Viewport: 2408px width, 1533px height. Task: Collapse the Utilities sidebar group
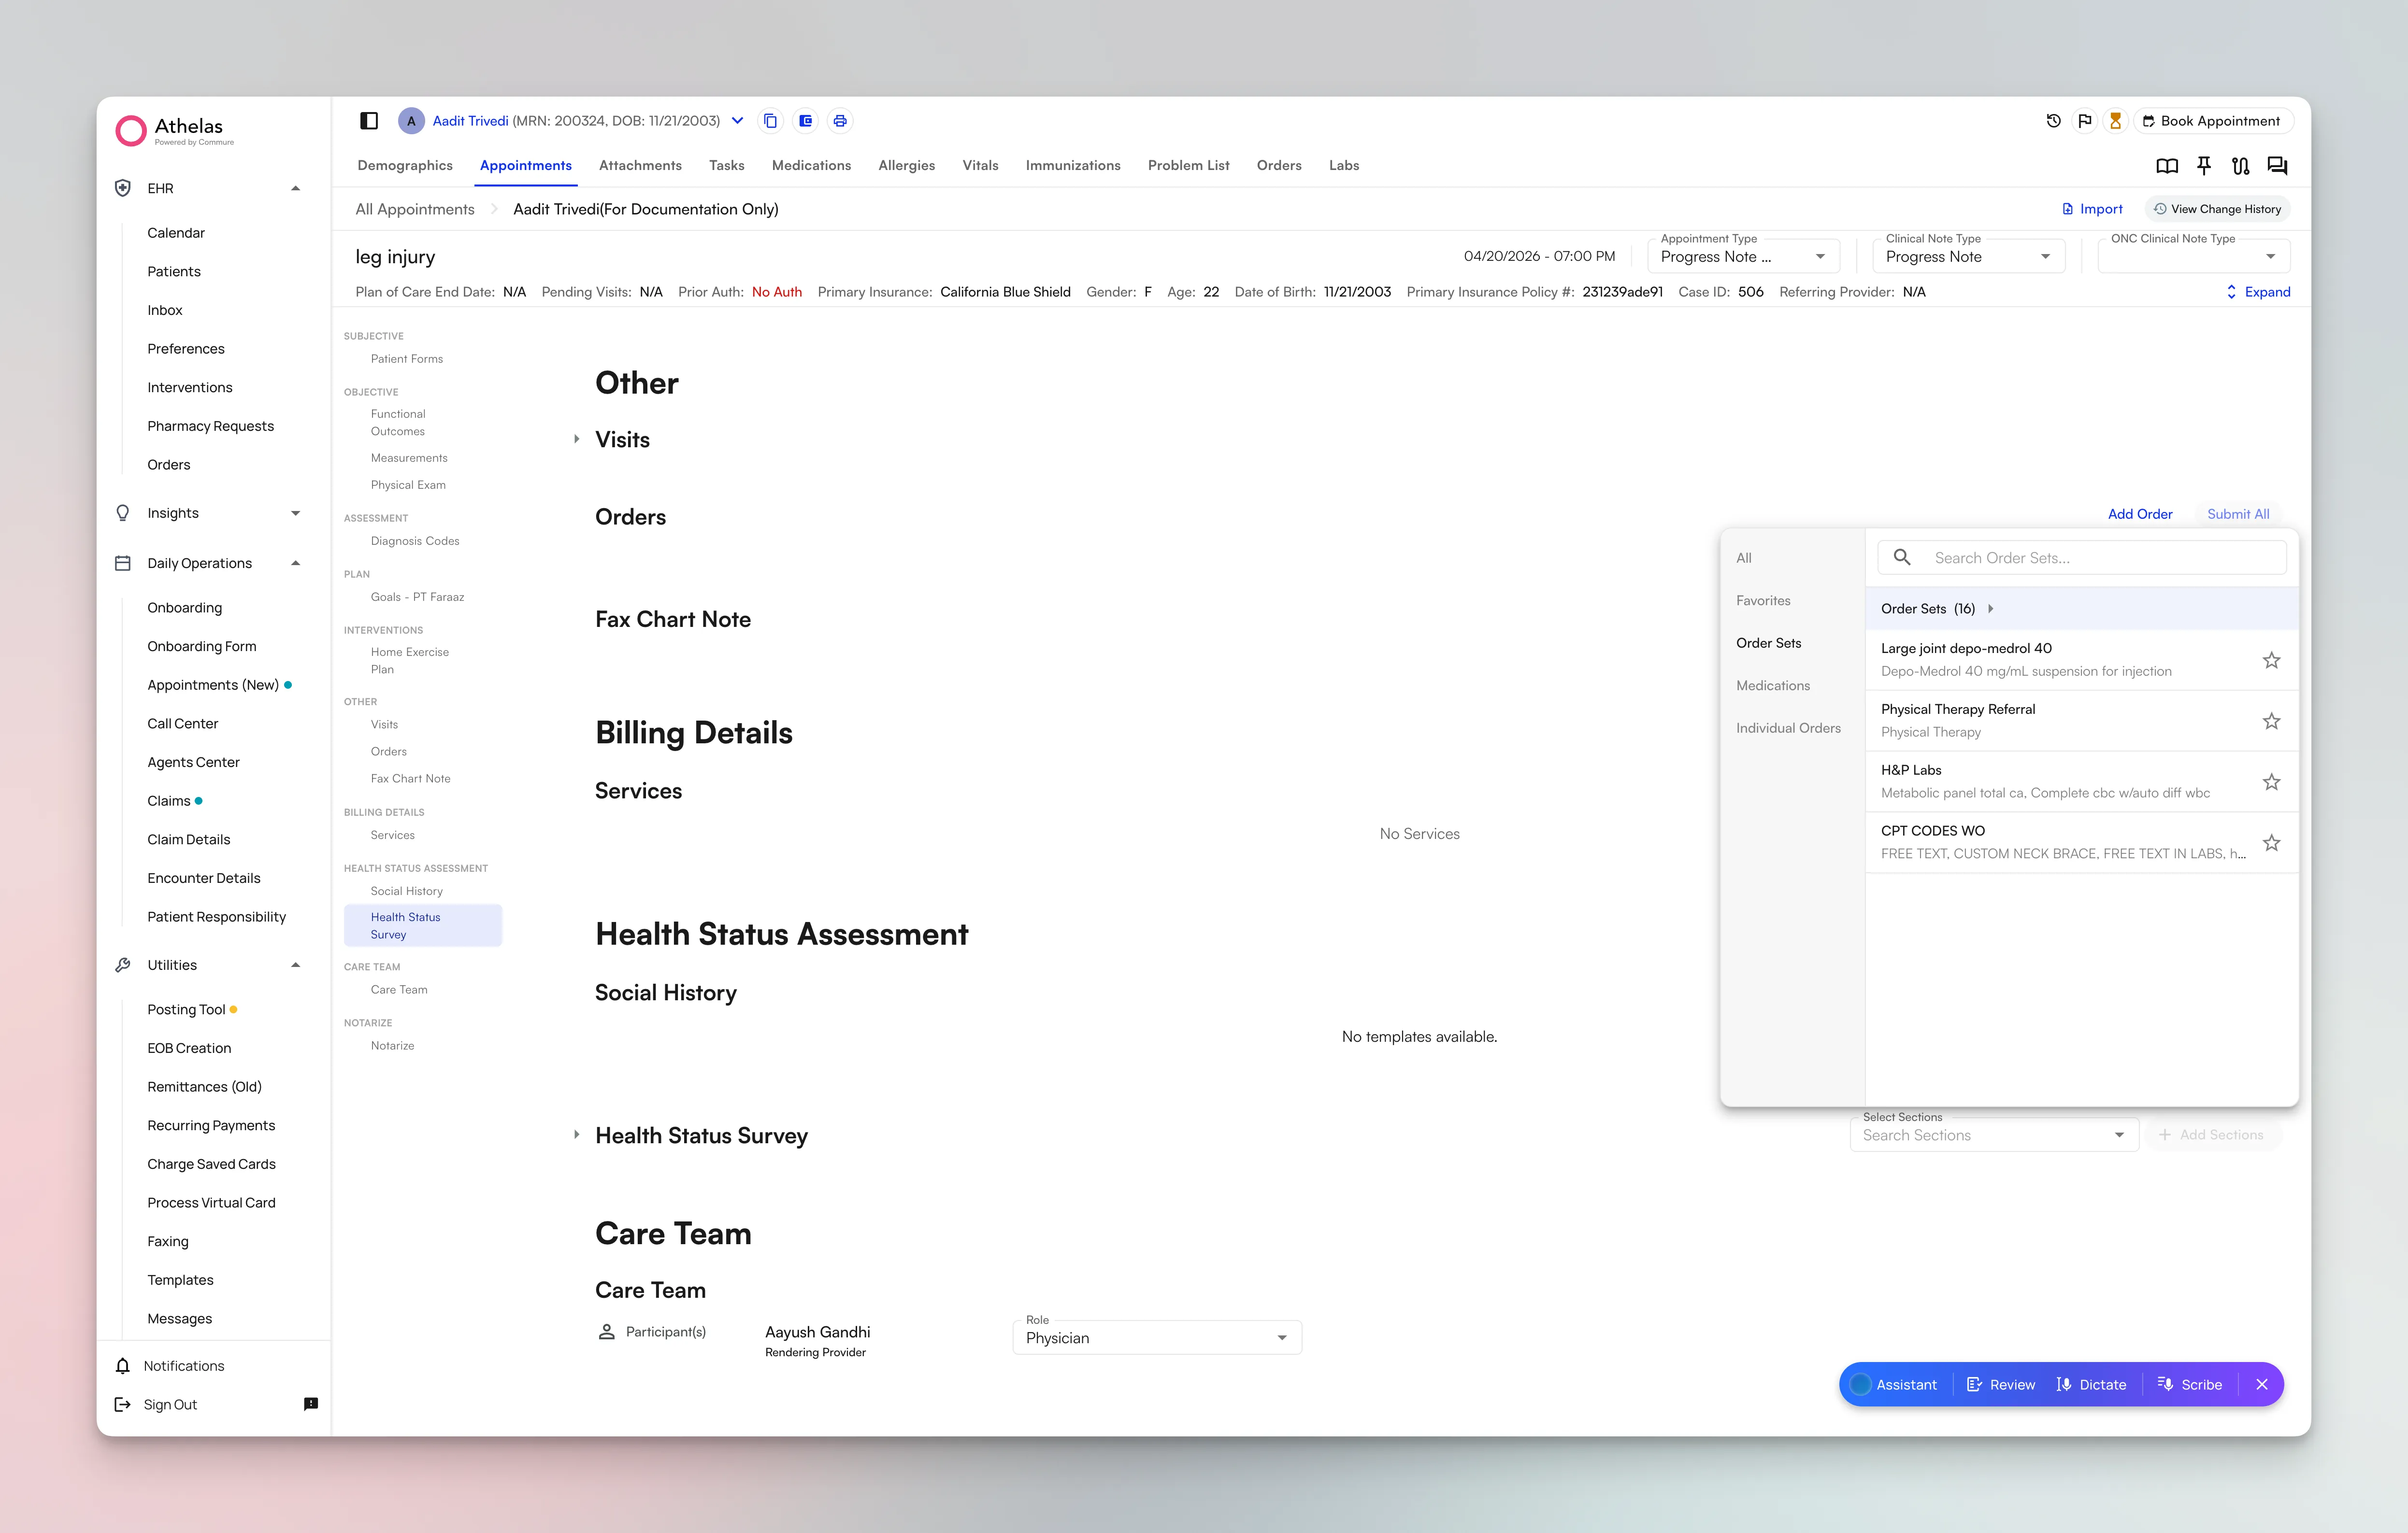click(x=295, y=965)
